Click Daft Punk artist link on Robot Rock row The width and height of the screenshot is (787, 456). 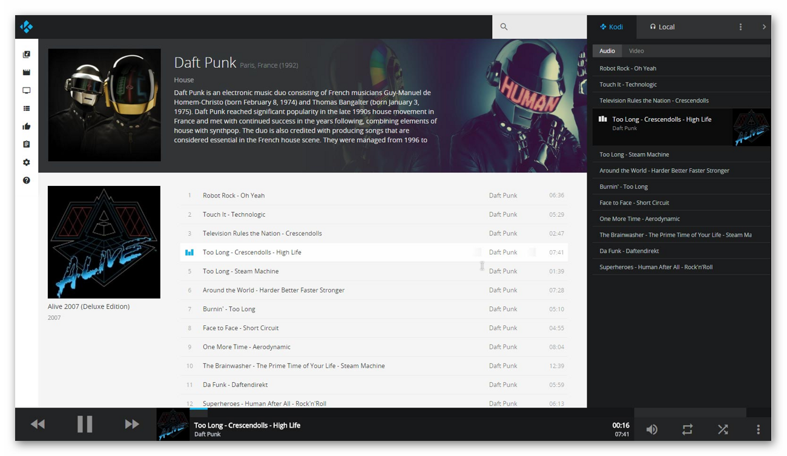point(503,196)
